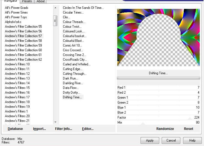
Task: Open the About tab
Action: click(x=41, y=1)
